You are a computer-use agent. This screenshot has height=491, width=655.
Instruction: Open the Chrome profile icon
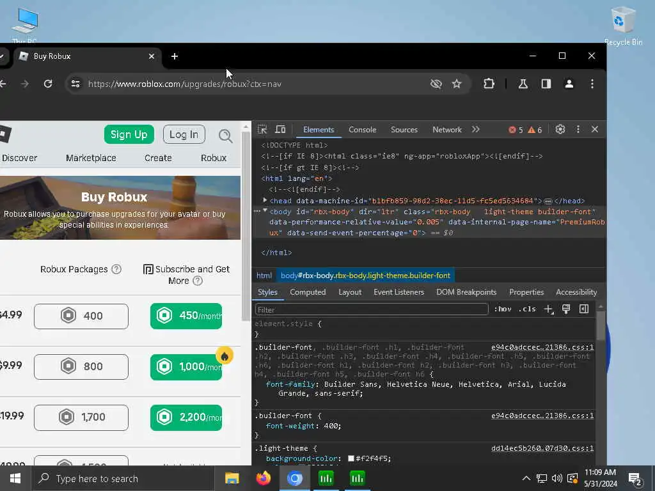(x=569, y=84)
